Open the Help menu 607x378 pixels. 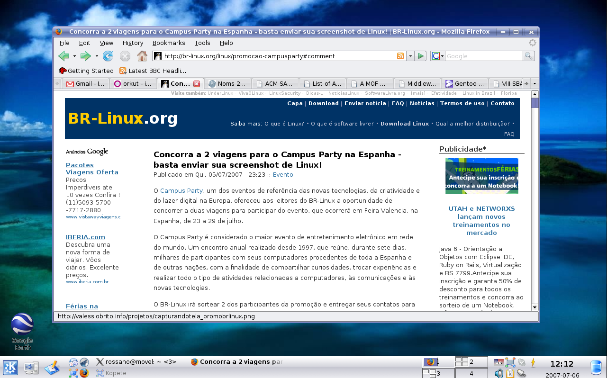coord(226,43)
